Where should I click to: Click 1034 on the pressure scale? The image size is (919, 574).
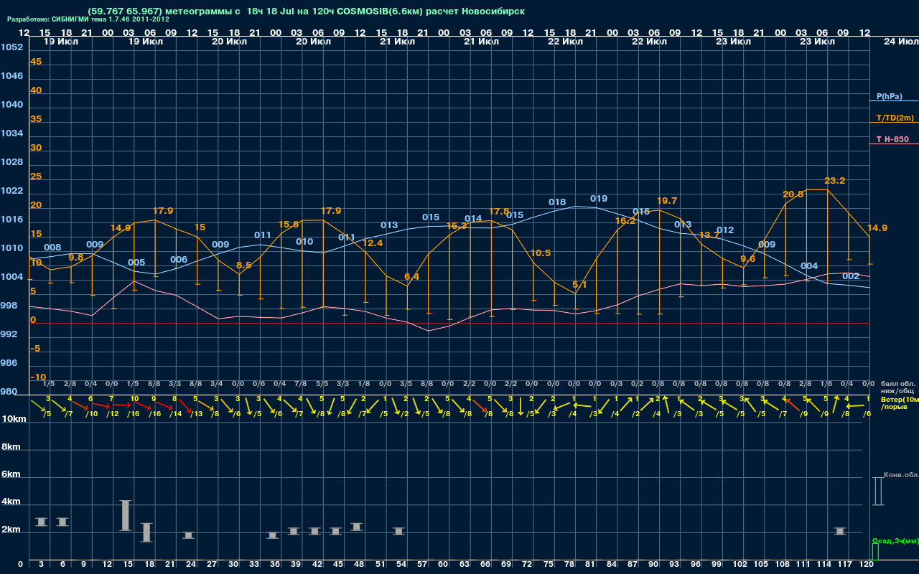tap(11, 133)
